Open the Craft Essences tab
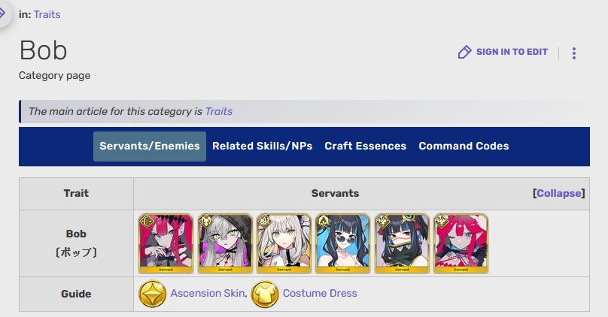 click(365, 146)
